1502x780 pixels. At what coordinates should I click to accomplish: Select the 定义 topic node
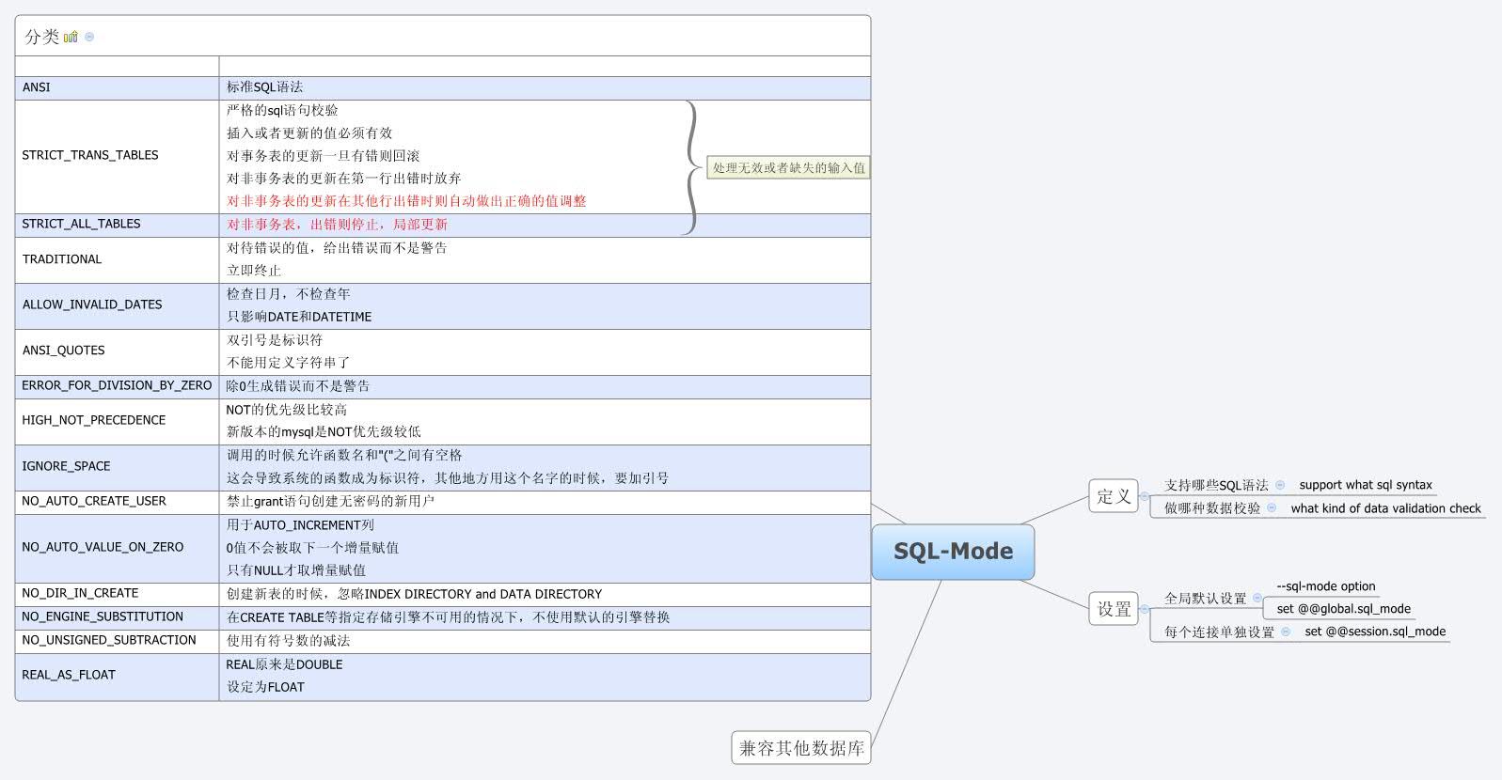point(1114,496)
